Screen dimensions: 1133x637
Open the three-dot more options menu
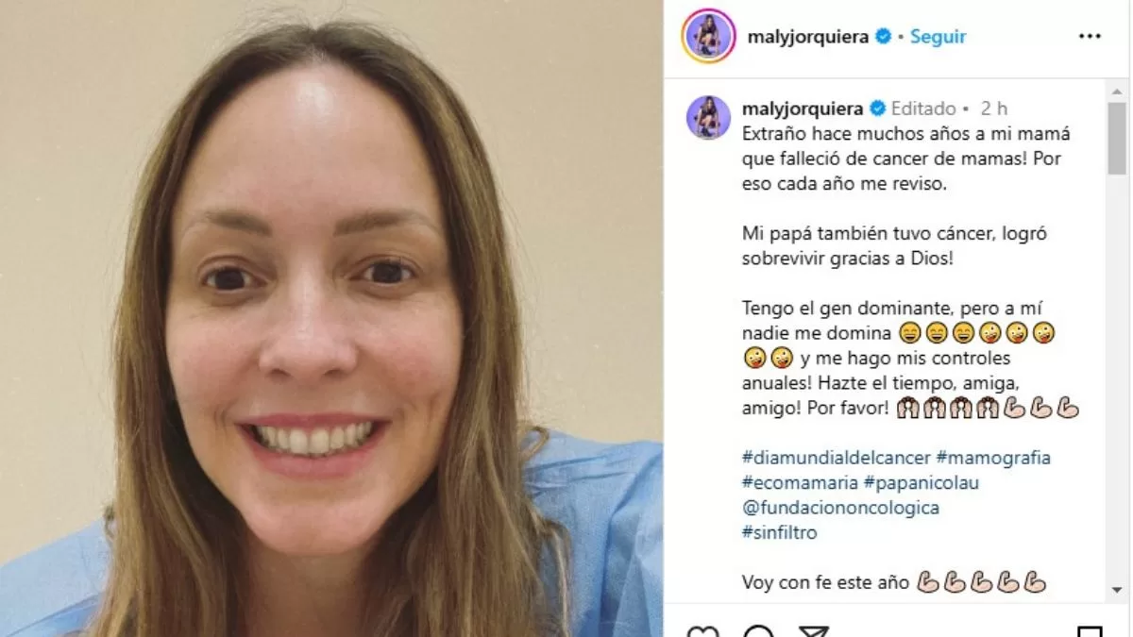pyautogui.click(x=1090, y=37)
